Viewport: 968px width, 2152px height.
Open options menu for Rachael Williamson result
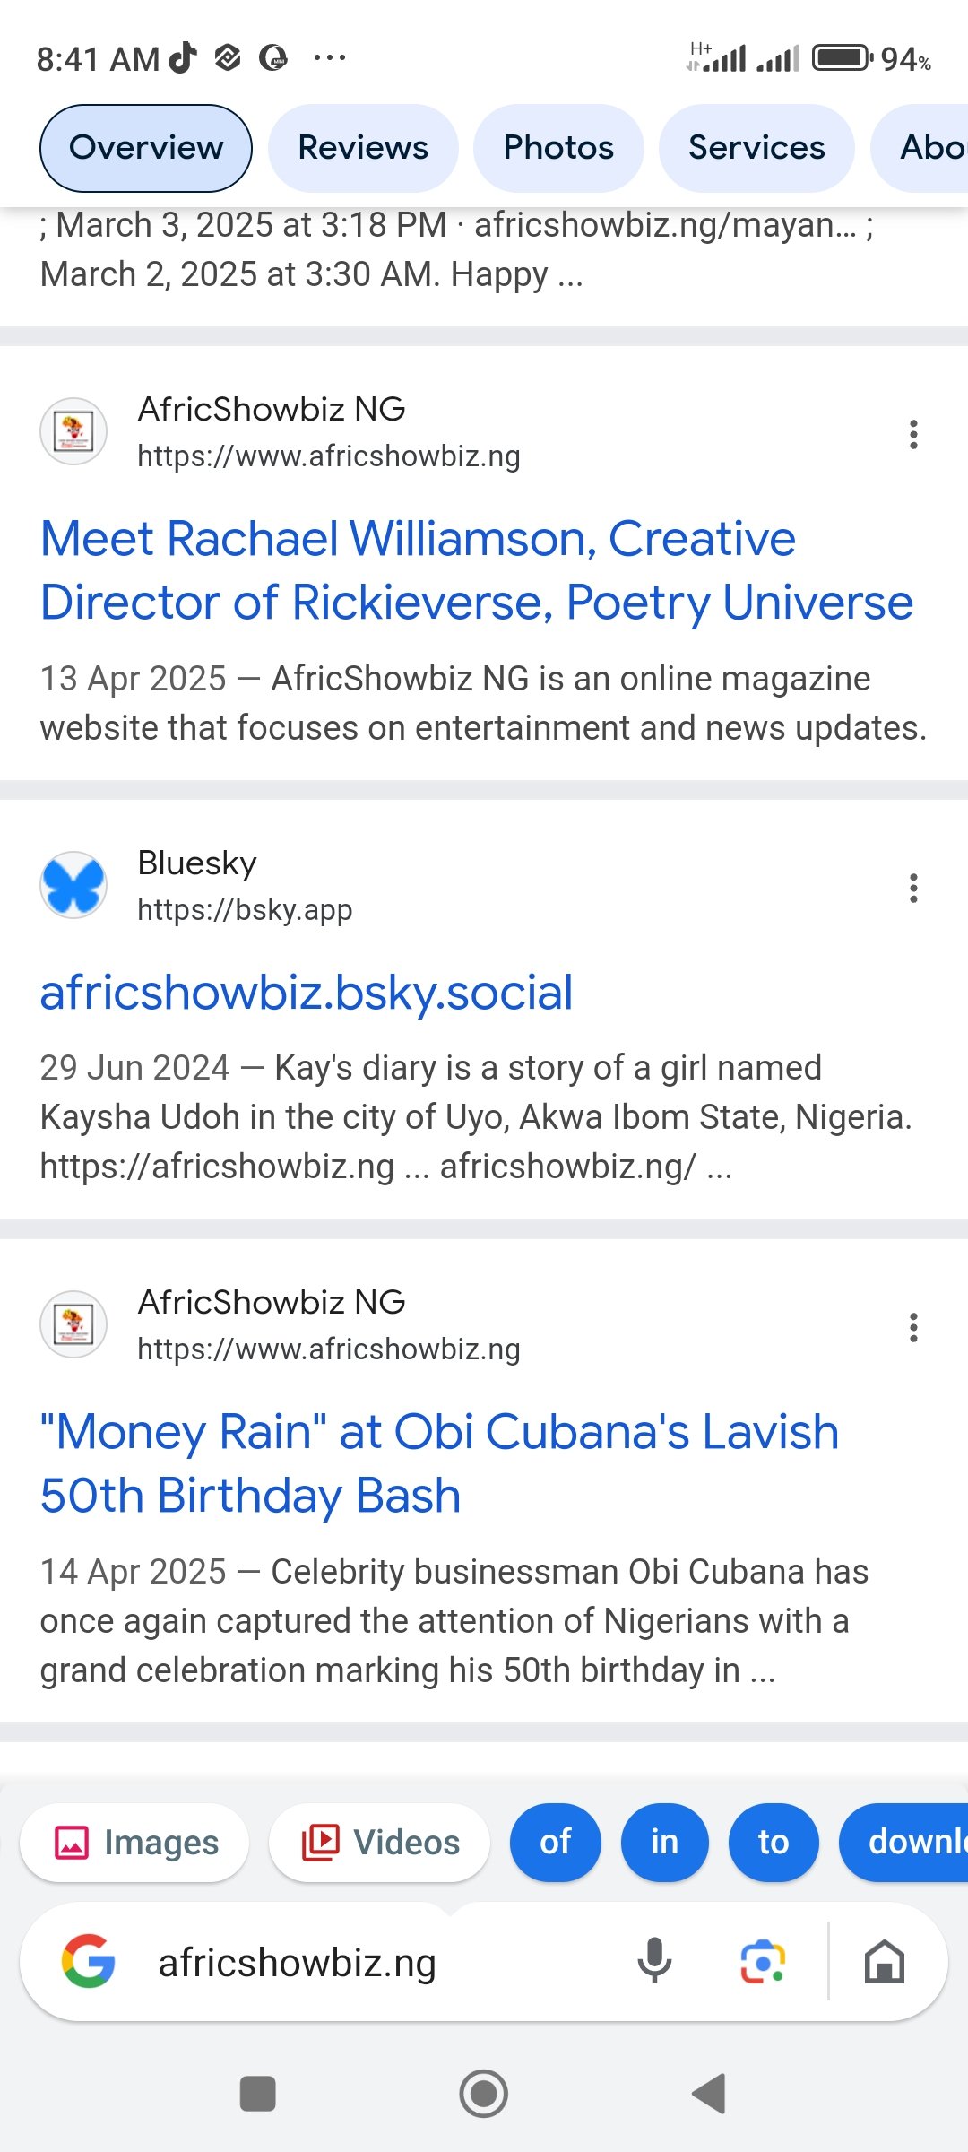click(x=913, y=435)
